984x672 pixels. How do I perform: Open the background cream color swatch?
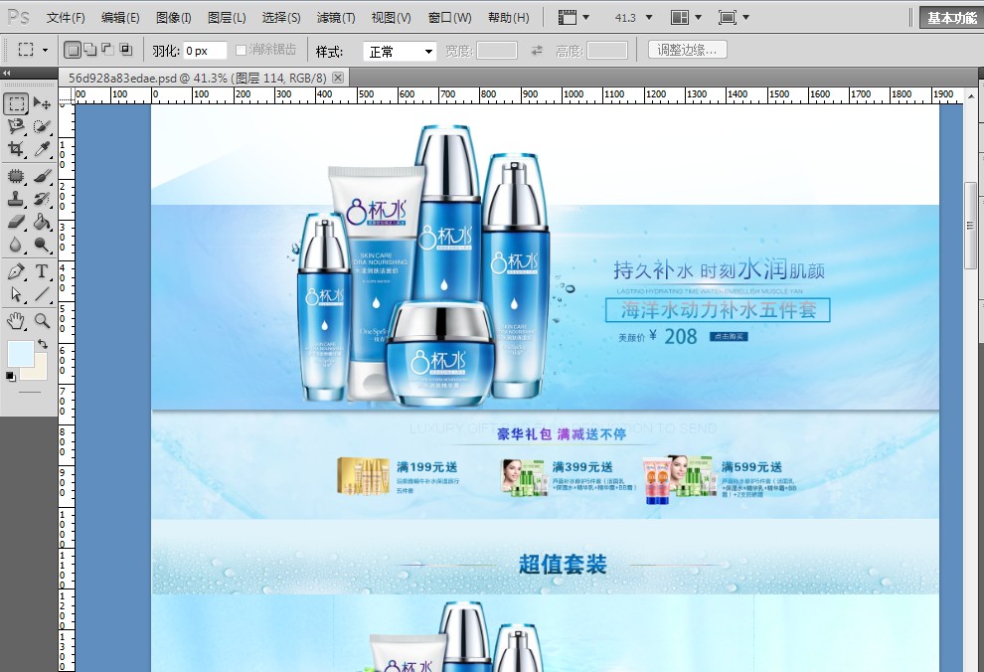tap(39, 372)
